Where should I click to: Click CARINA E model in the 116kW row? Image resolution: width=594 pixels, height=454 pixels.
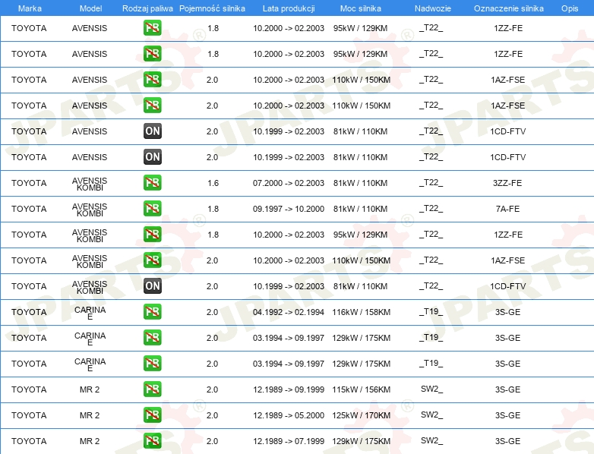coord(90,313)
